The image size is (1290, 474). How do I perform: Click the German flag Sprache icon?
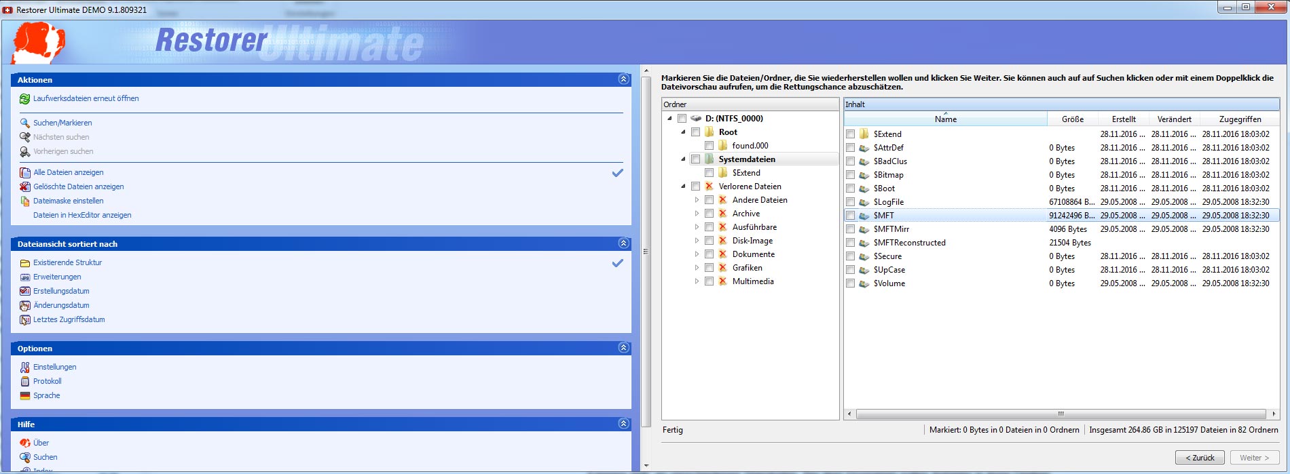coord(25,396)
